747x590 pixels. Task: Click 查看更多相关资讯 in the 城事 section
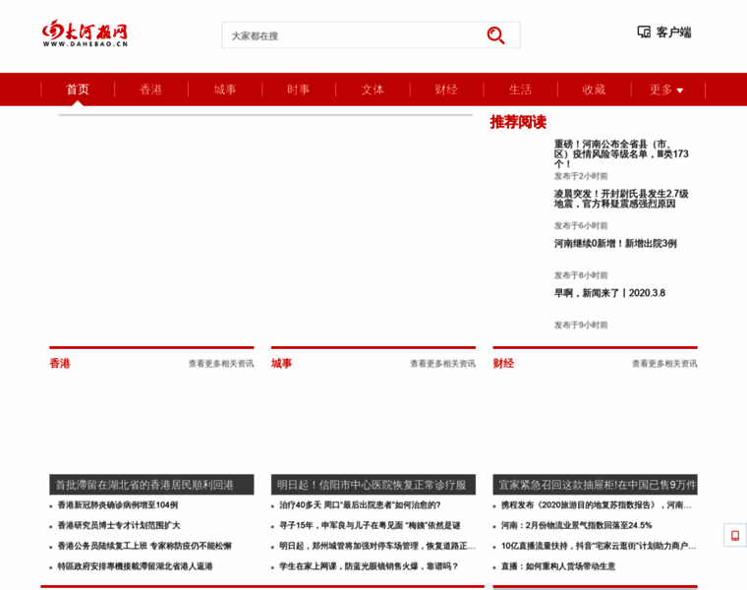[443, 364]
